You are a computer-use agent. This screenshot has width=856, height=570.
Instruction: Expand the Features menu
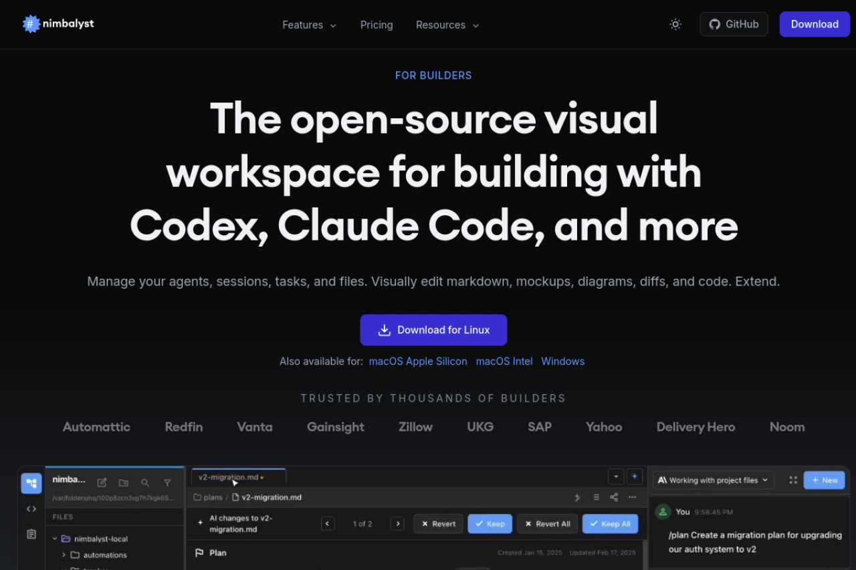tap(310, 25)
